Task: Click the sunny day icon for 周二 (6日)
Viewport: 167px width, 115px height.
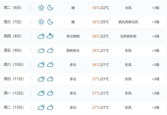Action: [x=41, y=8]
